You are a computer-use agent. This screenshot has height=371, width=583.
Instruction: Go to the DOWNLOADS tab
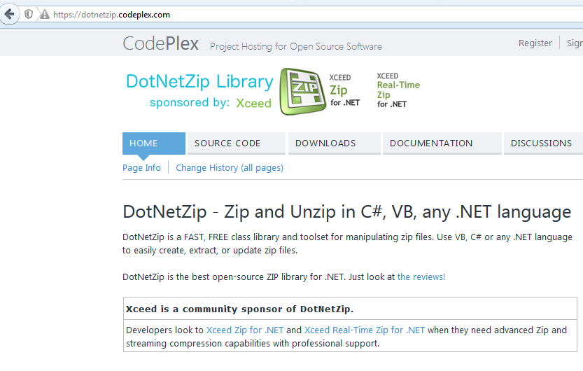tap(335, 143)
